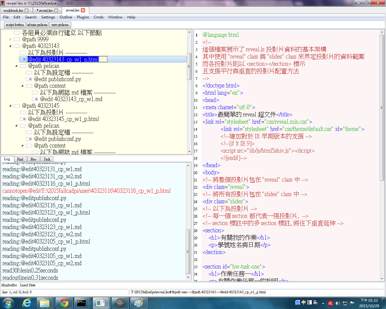Open the Settings menu
The image size is (386, 309).
coord(48,17)
